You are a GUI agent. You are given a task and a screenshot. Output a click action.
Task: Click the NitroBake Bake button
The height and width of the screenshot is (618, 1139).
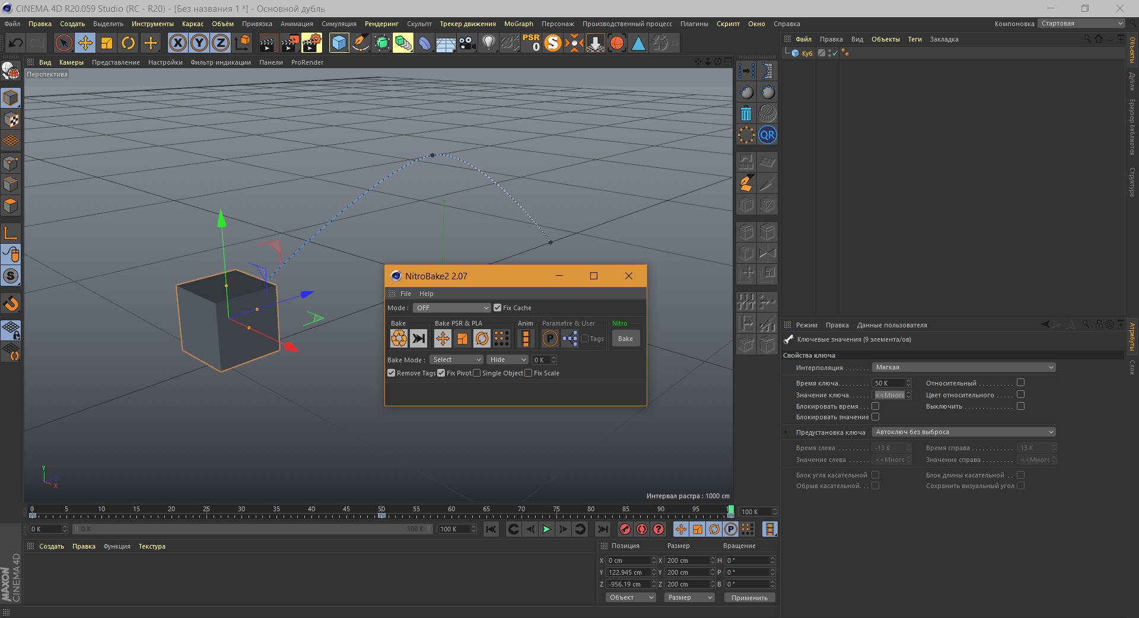point(625,339)
